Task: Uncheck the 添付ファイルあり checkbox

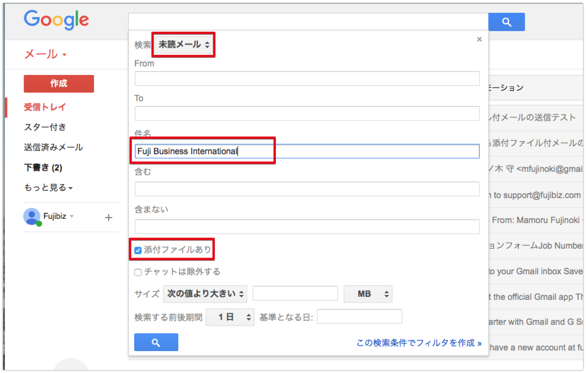Action: click(138, 250)
